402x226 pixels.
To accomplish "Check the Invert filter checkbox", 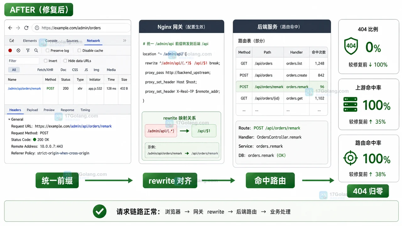I will [46, 61].
